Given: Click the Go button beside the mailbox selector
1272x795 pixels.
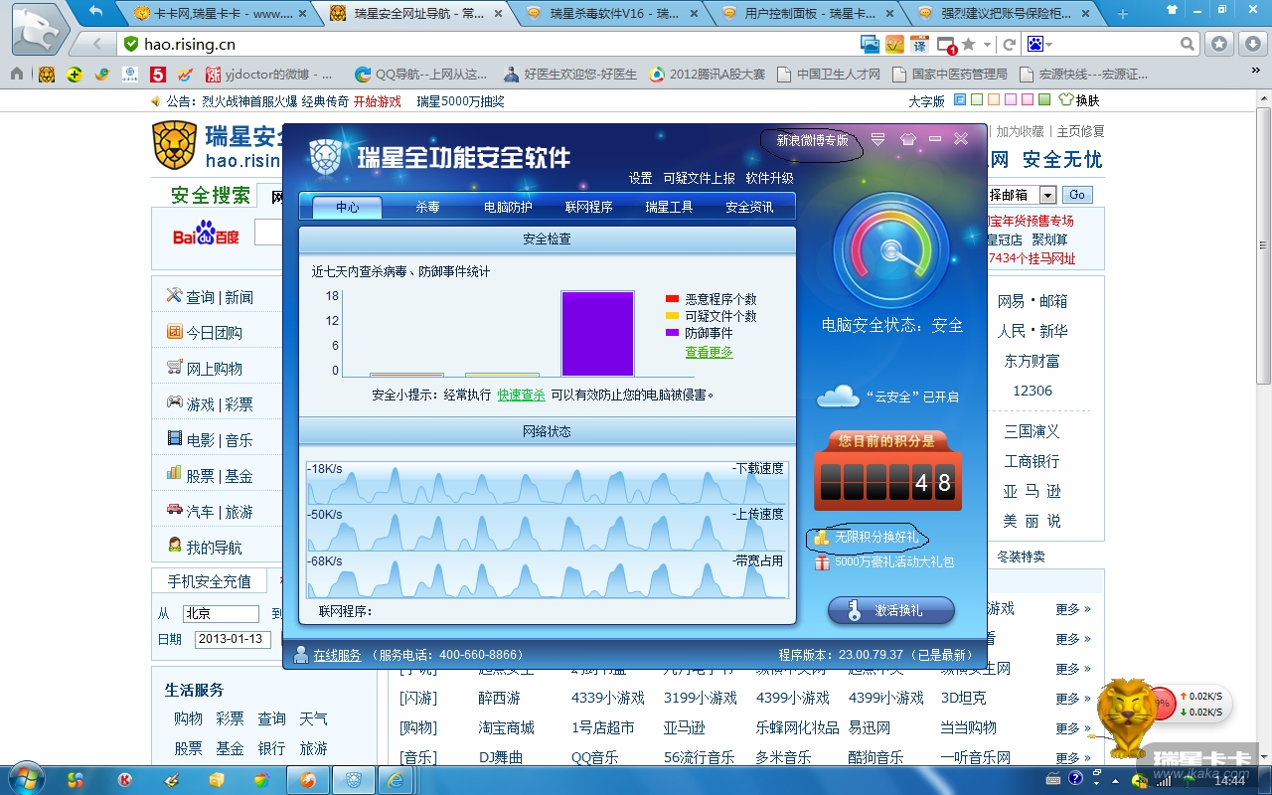Looking at the screenshot, I should pyautogui.click(x=1076, y=195).
